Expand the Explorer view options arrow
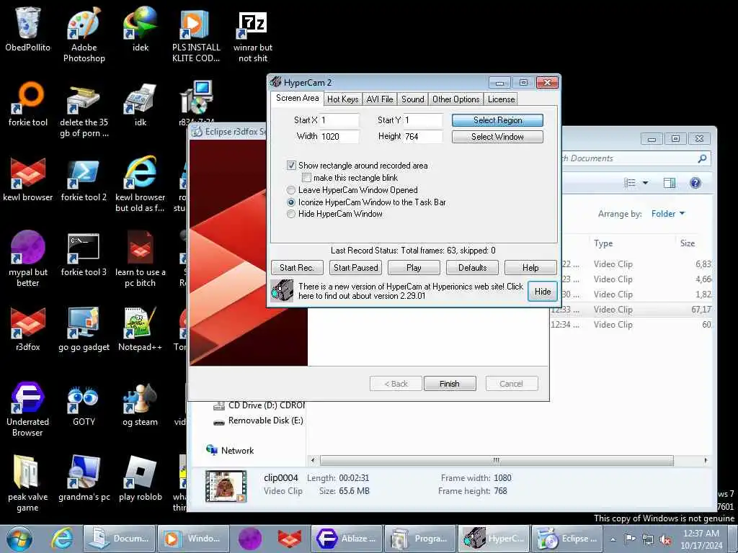This screenshot has height=553, width=738. pyautogui.click(x=645, y=183)
